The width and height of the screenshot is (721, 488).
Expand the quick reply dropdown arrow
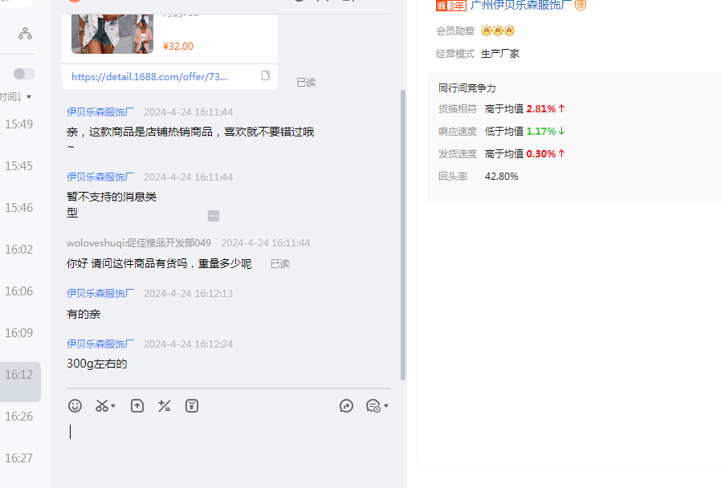386,406
